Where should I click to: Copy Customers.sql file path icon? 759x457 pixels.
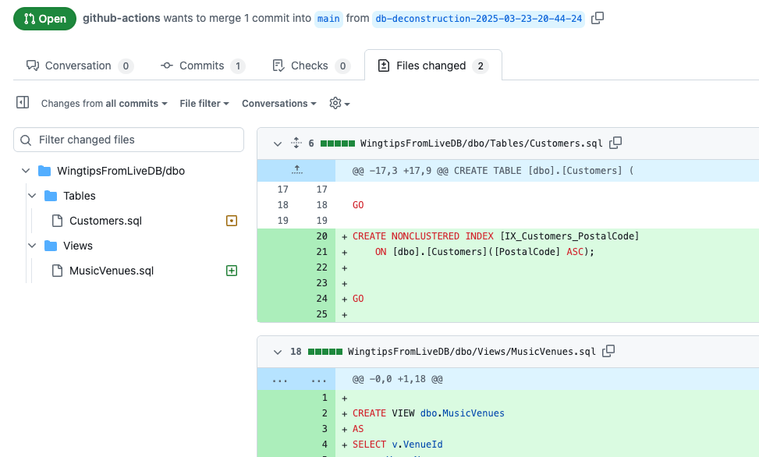click(615, 143)
